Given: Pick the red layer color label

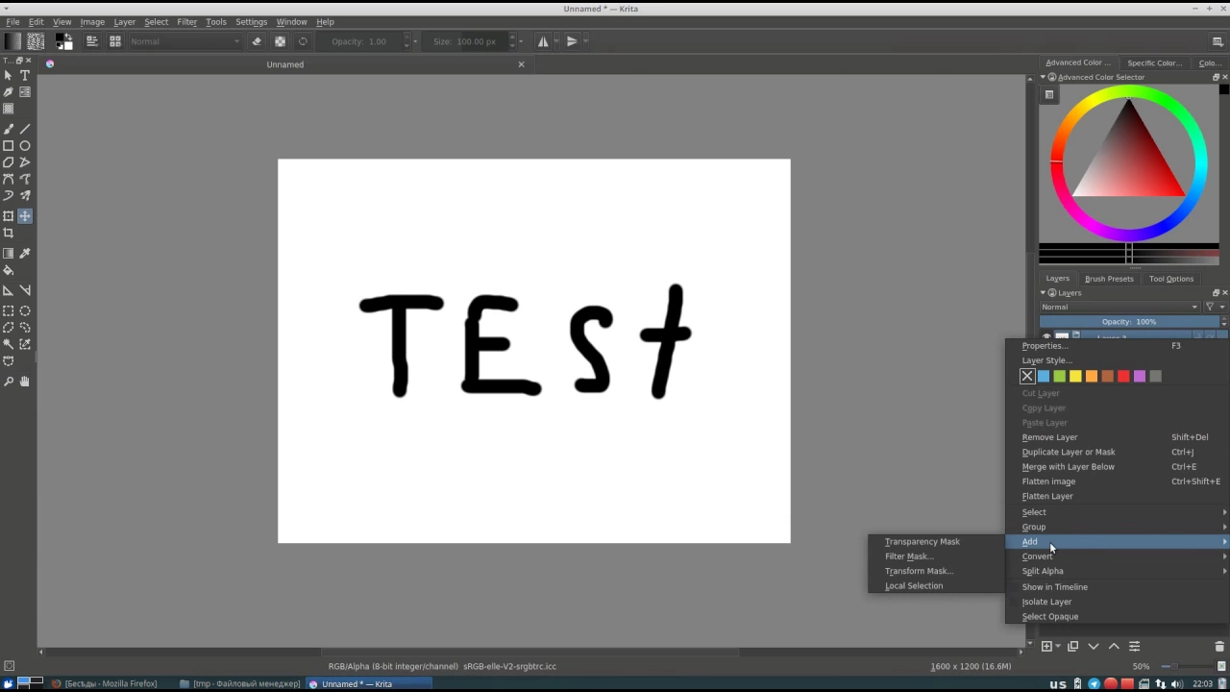Looking at the screenshot, I should (x=1123, y=377).
